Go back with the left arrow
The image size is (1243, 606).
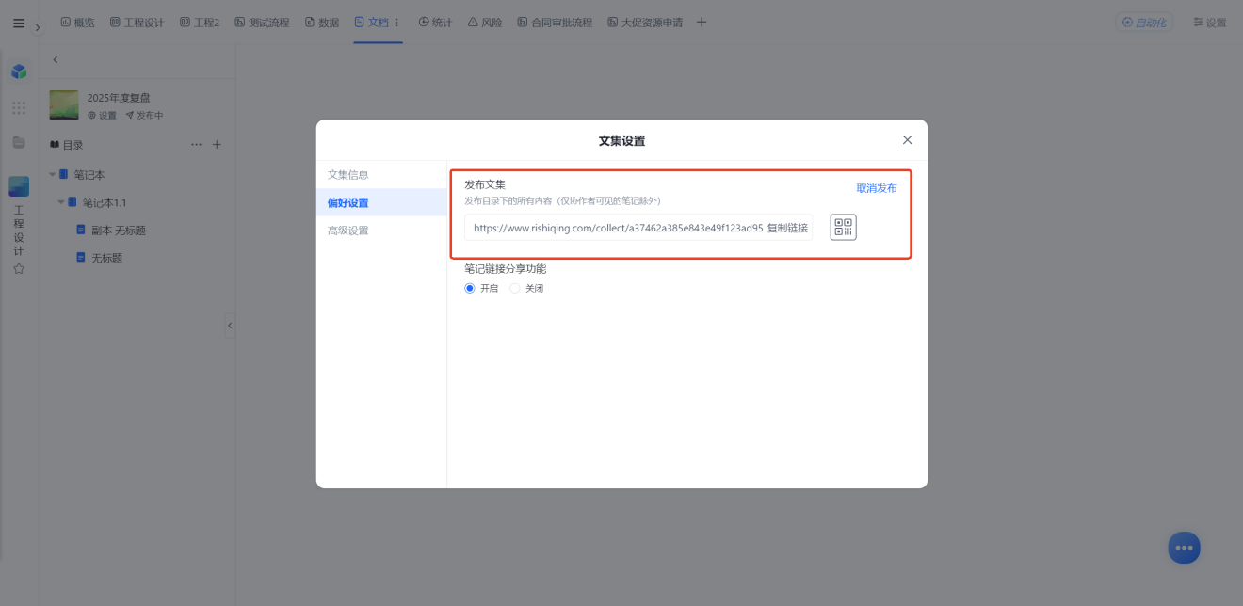(56, 59)
